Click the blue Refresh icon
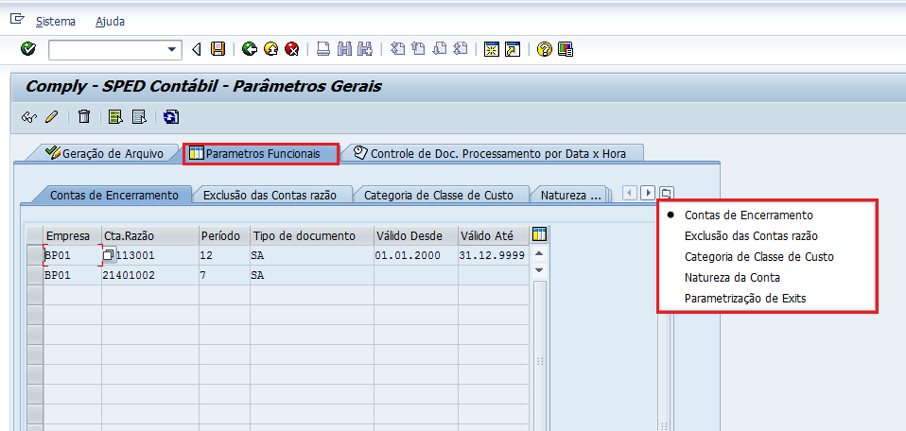The image size is (906, 431). point(170,117)
